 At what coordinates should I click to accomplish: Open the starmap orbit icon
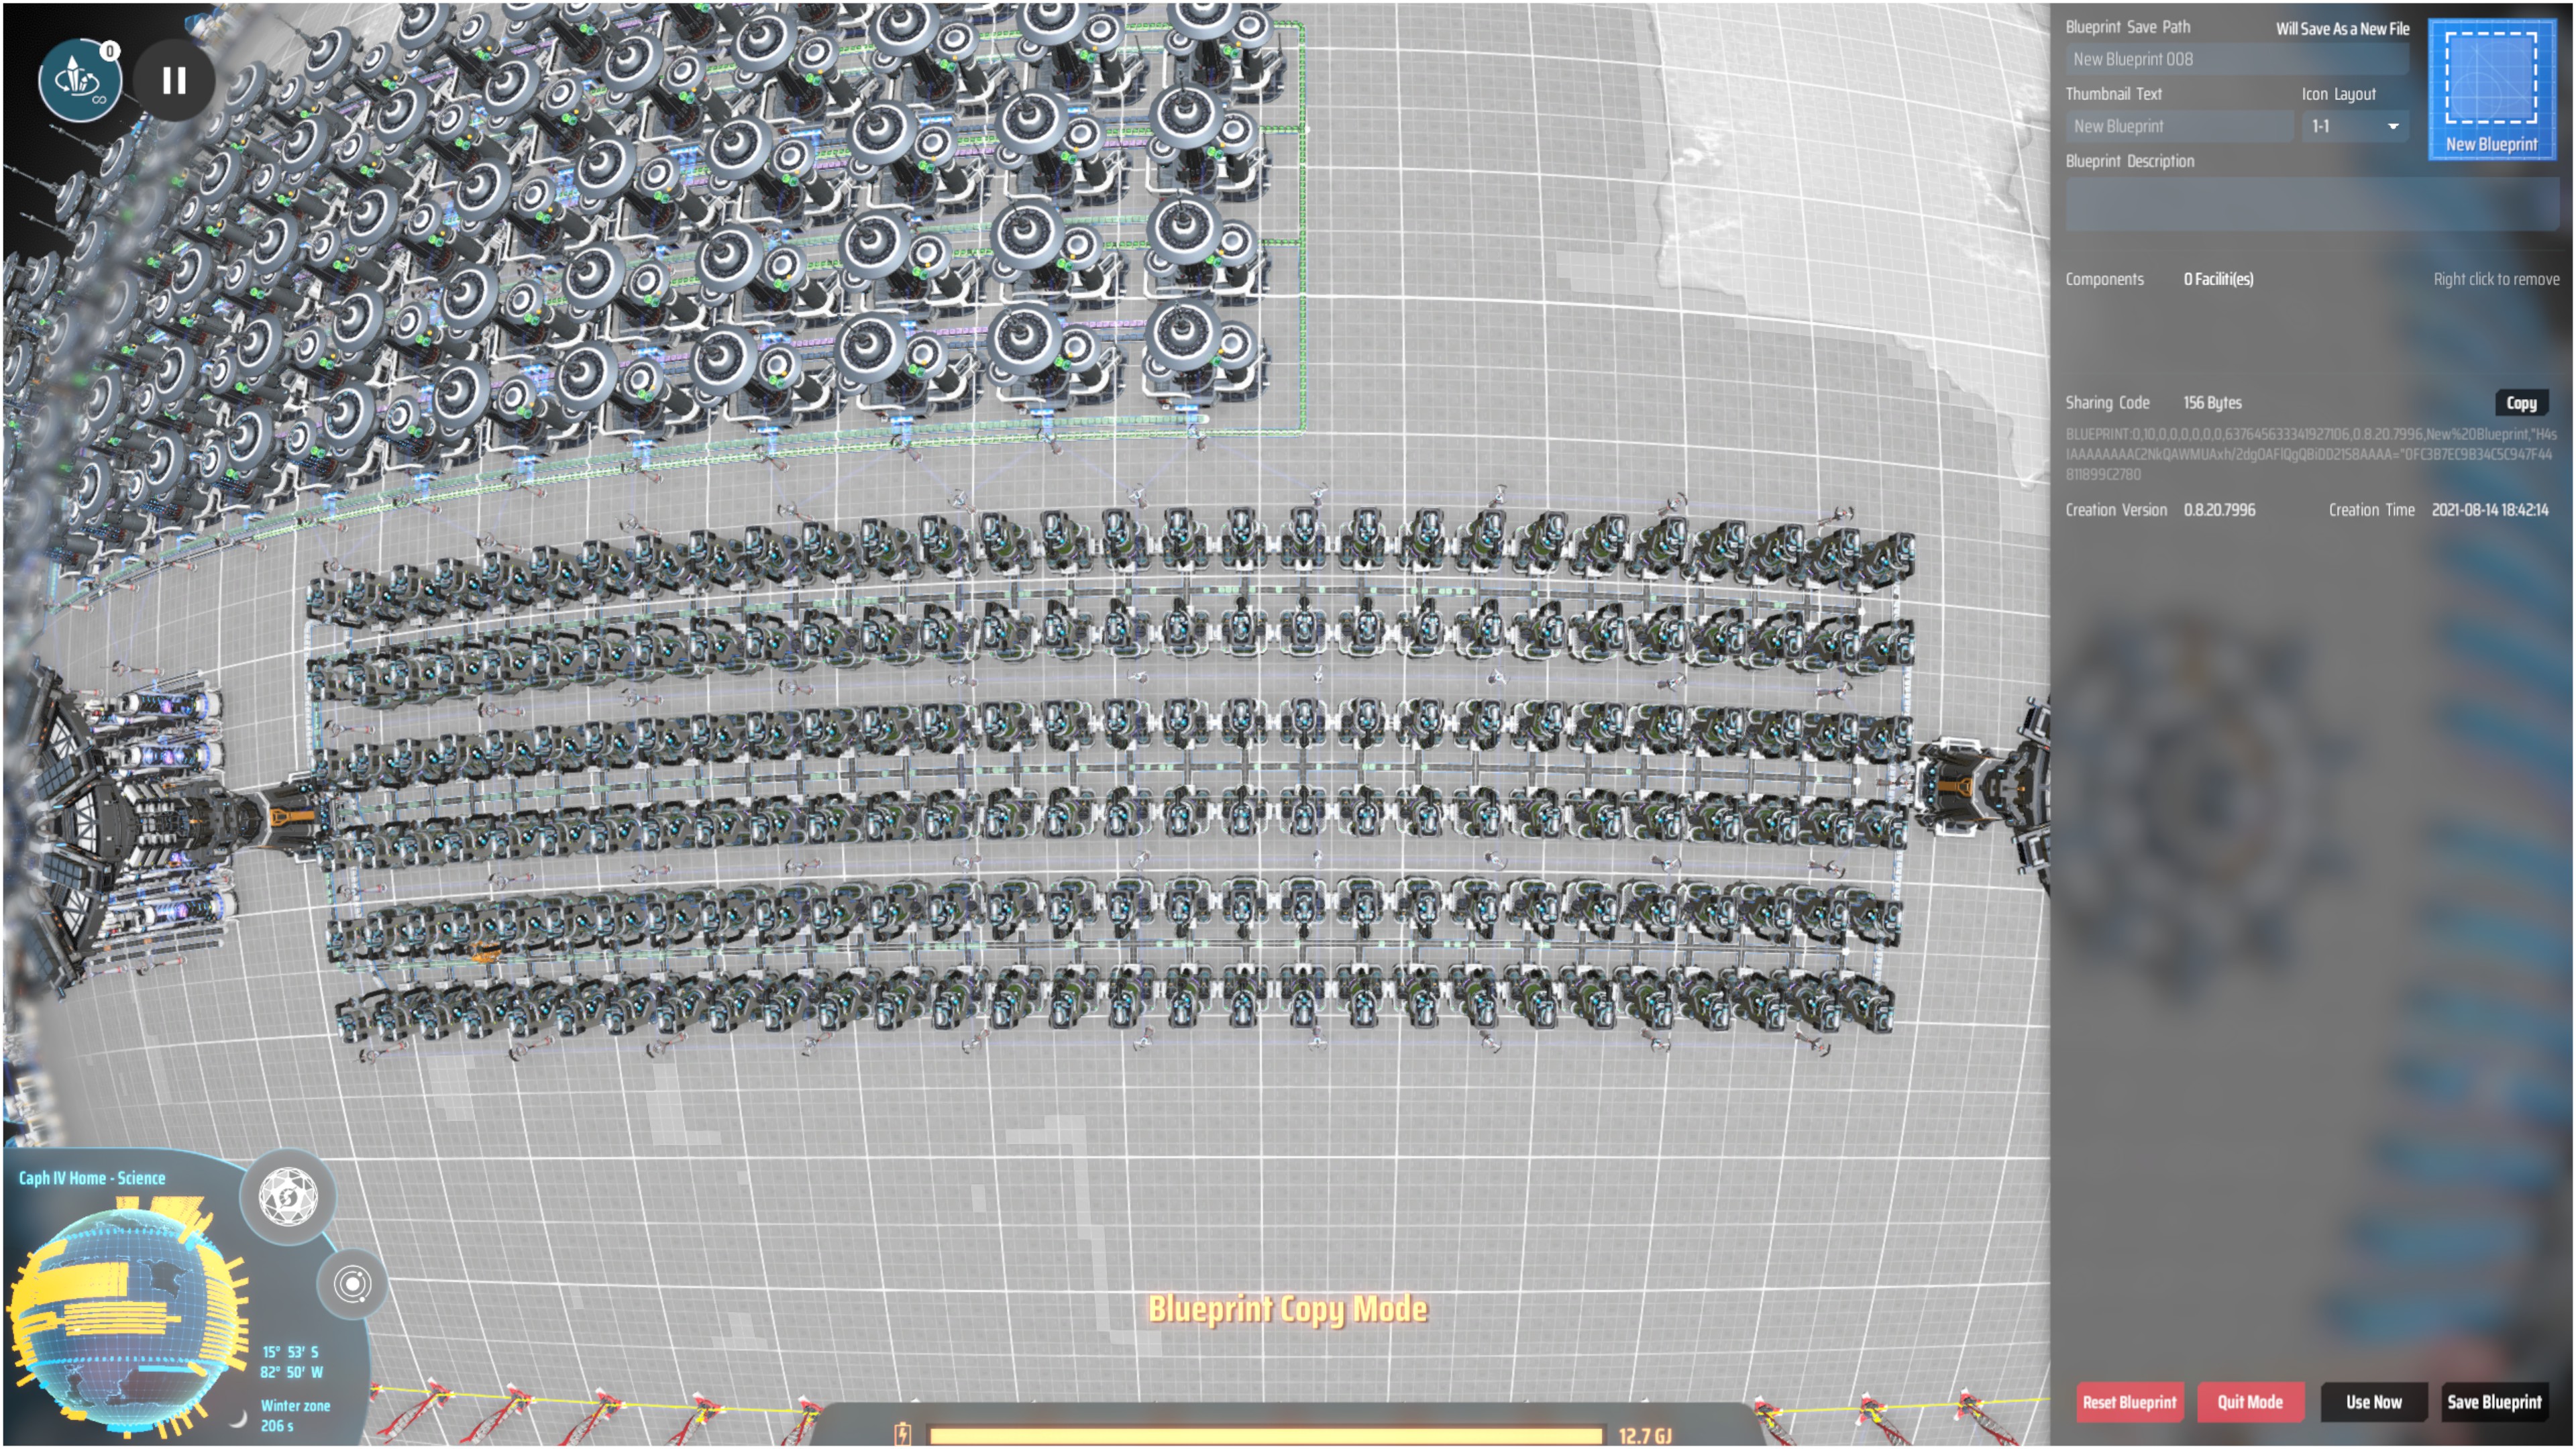coord(352,1284)
